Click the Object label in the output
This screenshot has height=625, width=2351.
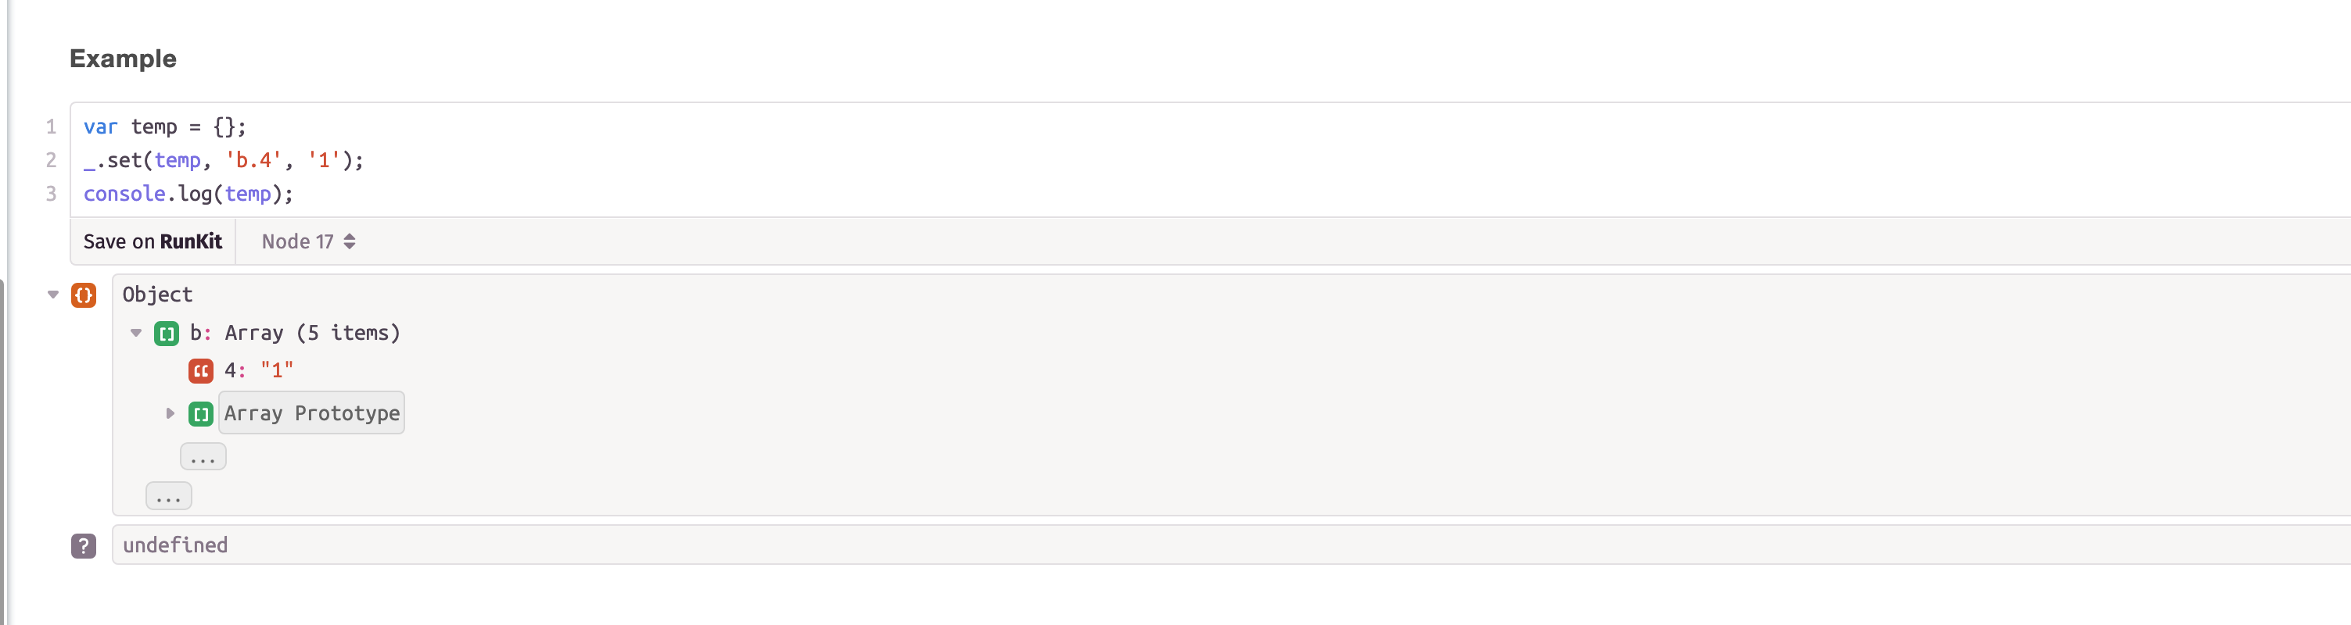(x=156, y=295)
